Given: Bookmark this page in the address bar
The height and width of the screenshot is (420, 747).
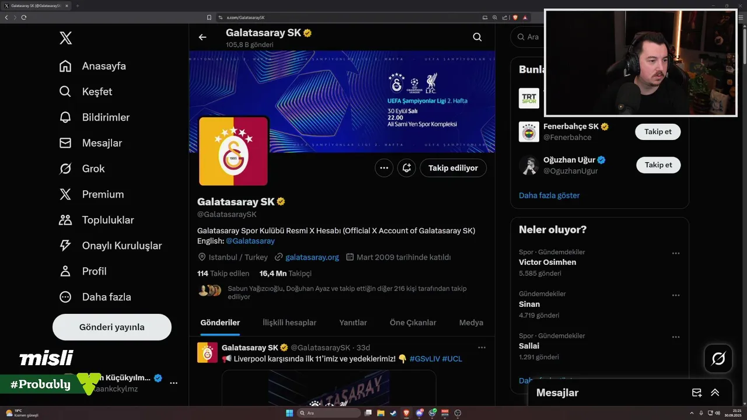Looking at the screenshot, I should (x=210, y=17).
